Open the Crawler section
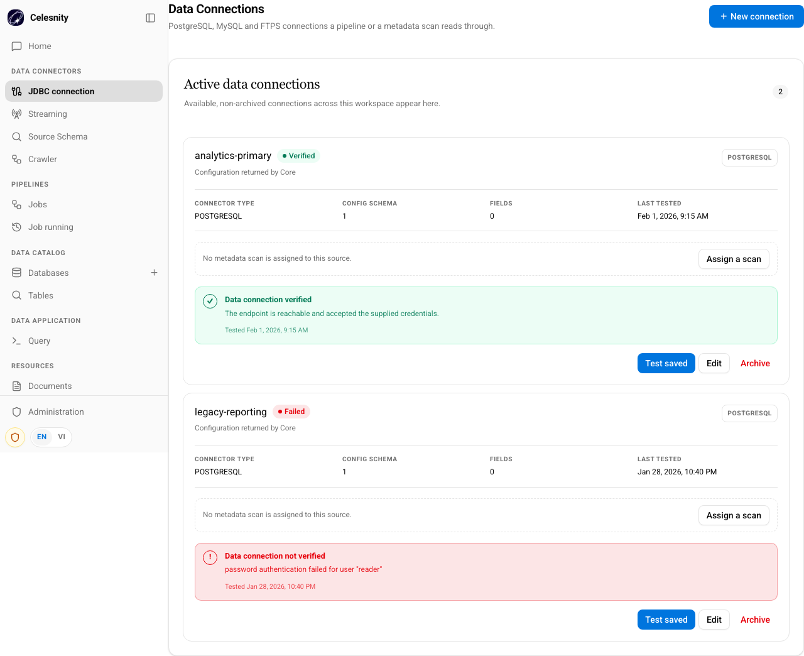This screenshot has width=804, height=656. pyautogui.click(x=84, y=159)
